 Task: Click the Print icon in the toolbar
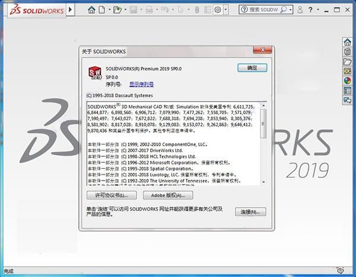point(149,9)
